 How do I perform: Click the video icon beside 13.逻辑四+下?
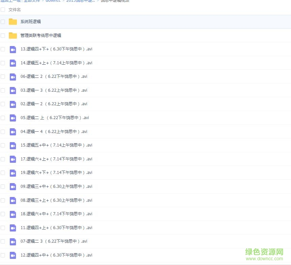pos(13,49)
